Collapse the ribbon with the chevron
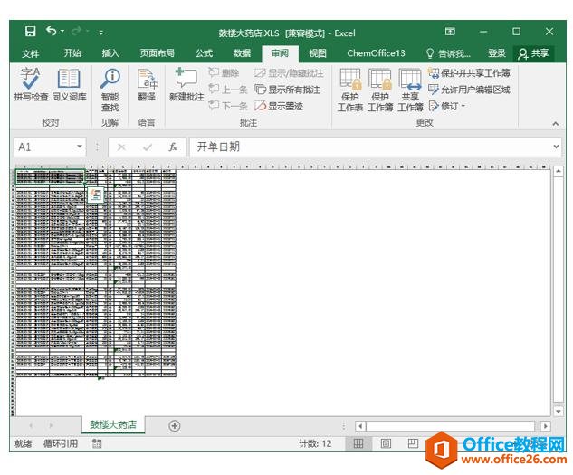Viewport: 573px width, 475px height. pos(556,124)
